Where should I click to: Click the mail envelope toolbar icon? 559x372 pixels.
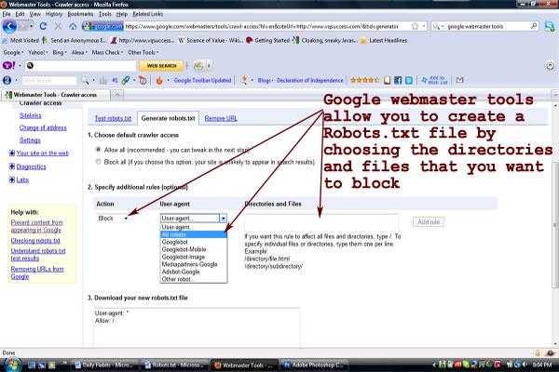[460, 80]
